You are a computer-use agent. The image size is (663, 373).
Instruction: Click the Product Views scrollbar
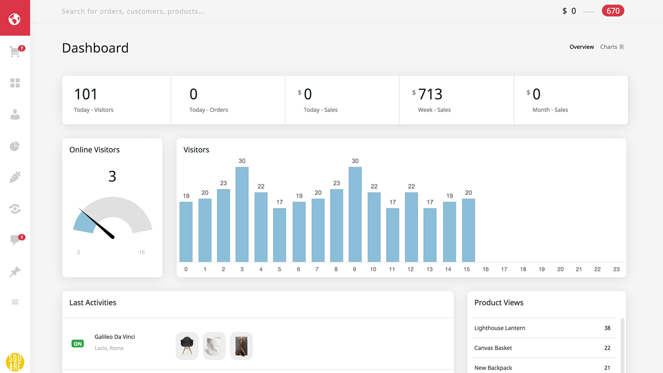622,345
